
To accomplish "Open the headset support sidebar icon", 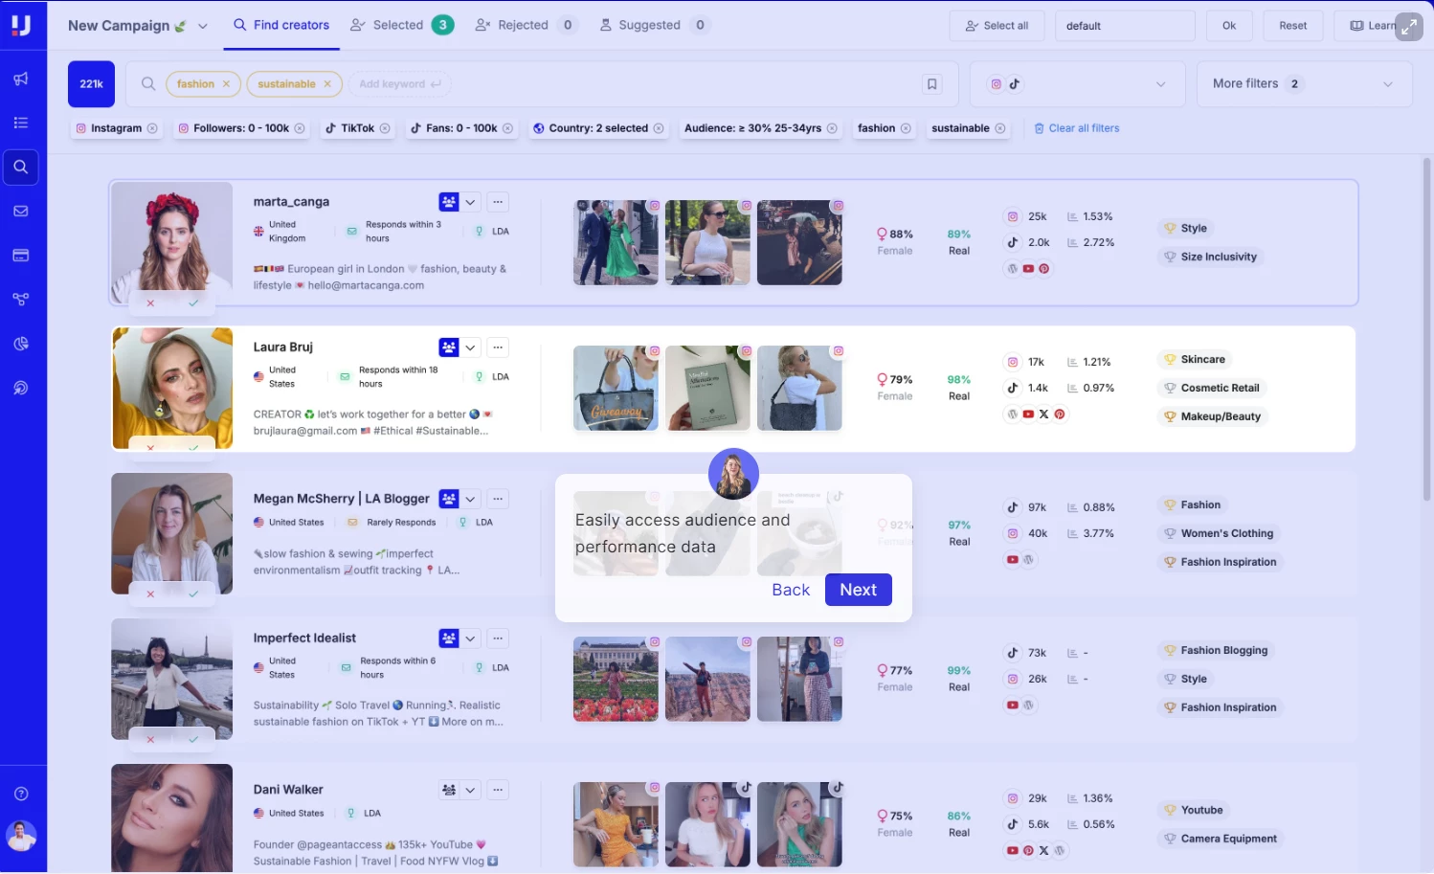I will pos(20,388).
